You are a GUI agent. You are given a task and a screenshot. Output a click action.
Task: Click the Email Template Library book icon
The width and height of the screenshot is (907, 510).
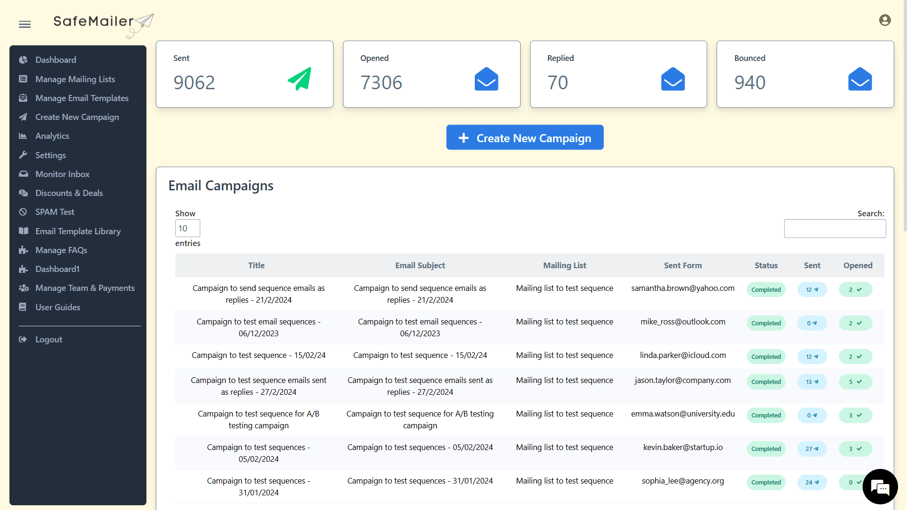[x=24, y=231]
